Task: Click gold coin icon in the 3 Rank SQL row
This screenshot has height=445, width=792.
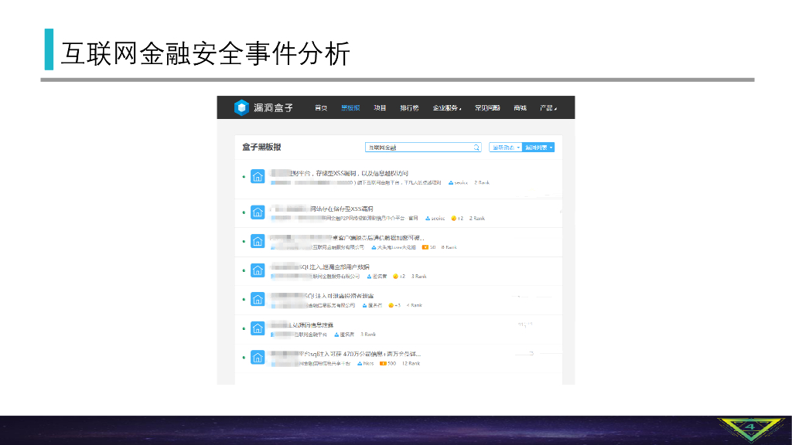Action: coord(395,277)
